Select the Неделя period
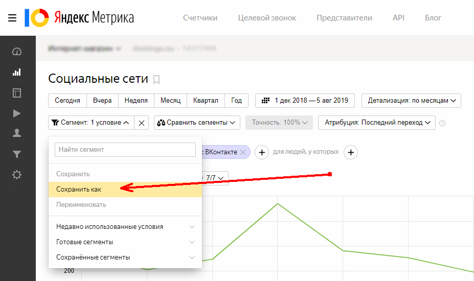Screen dimensions: 474x281 (x=136, y=101)
